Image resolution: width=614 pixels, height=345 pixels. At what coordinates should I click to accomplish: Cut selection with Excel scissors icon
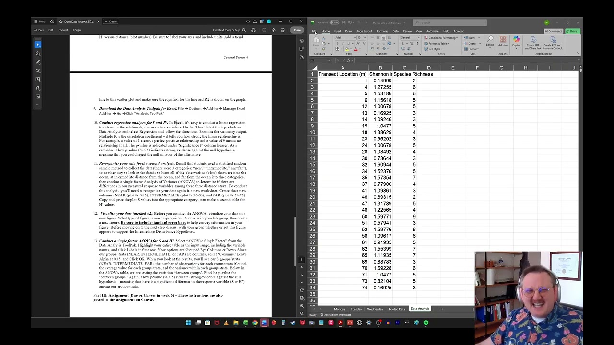click(323, 38)
